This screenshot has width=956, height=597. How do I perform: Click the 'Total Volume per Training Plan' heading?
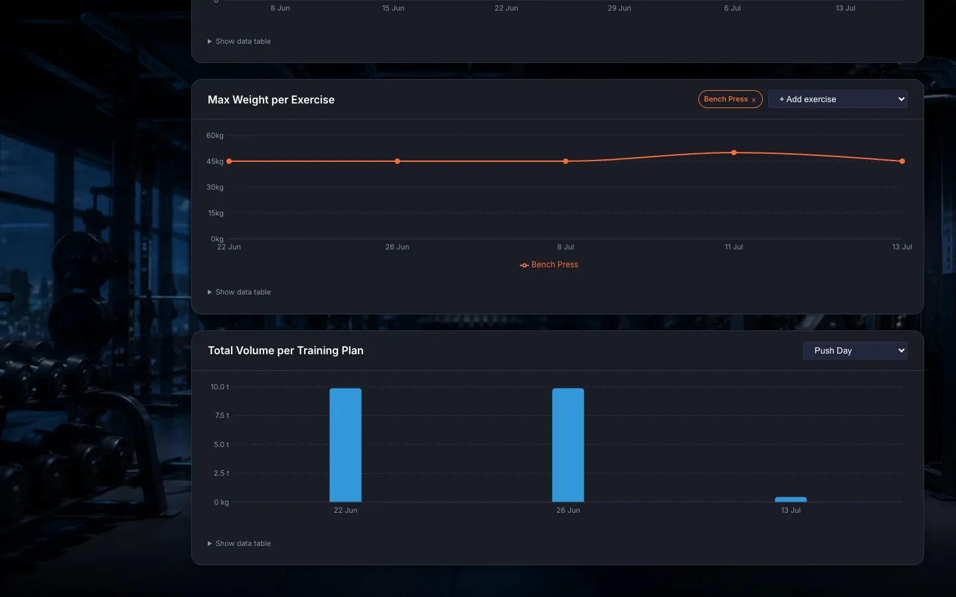[x=285, y=350]
